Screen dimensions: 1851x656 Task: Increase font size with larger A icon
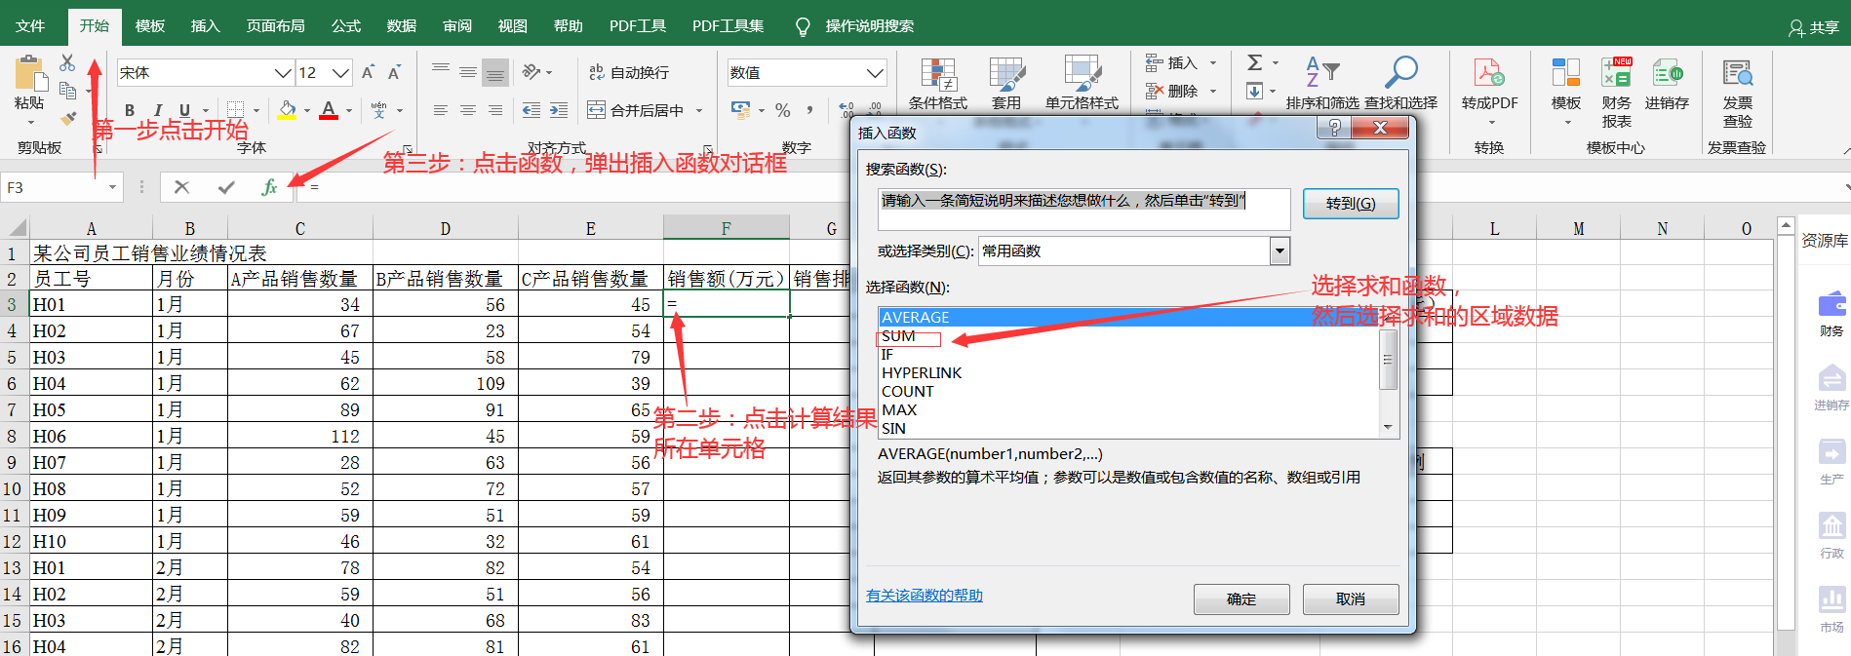click(x=368, y=72)
